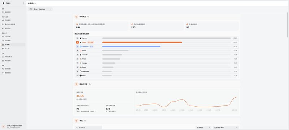Open the AI 广告 sidebar item
Viewport: 289px width, 130px height.
click(x=13, y=48)
